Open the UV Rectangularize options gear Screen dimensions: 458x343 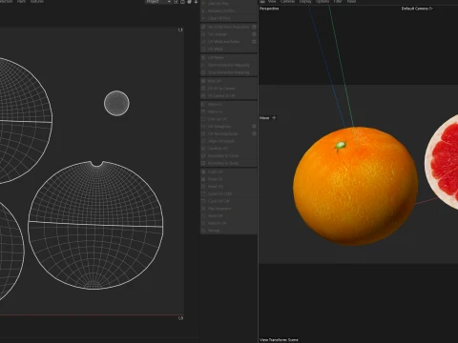254,133
